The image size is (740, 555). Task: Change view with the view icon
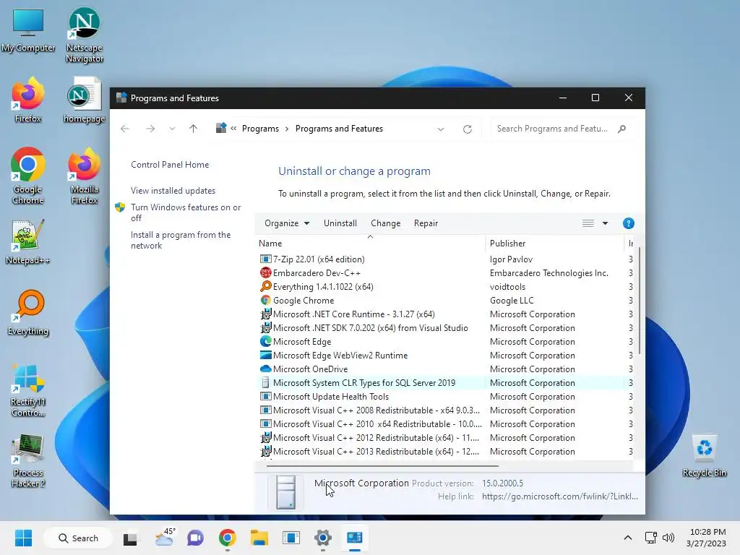588,223
